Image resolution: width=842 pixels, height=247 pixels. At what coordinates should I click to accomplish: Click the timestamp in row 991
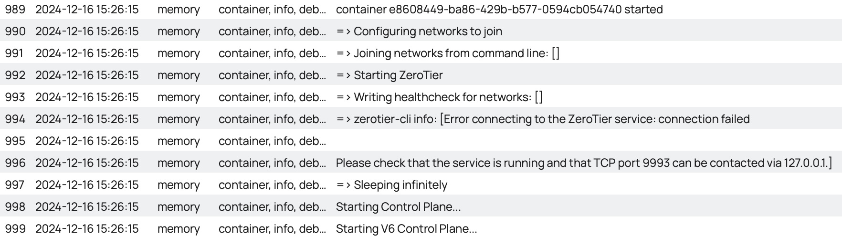[x=87, y=53]
